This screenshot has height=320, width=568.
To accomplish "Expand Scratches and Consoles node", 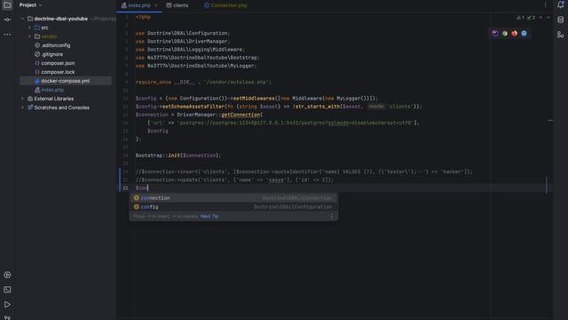I will tap(22, 108).
